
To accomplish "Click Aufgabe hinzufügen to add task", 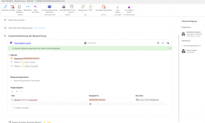I will click(21, 108).
